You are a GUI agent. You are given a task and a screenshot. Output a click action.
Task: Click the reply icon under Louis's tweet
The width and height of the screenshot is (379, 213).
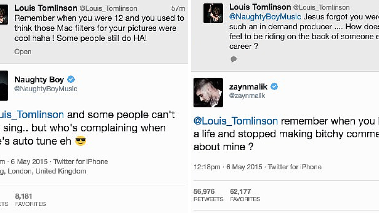tap(233, 60)
